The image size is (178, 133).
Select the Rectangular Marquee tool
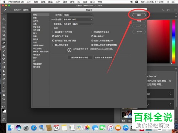[x=4, y=23]
